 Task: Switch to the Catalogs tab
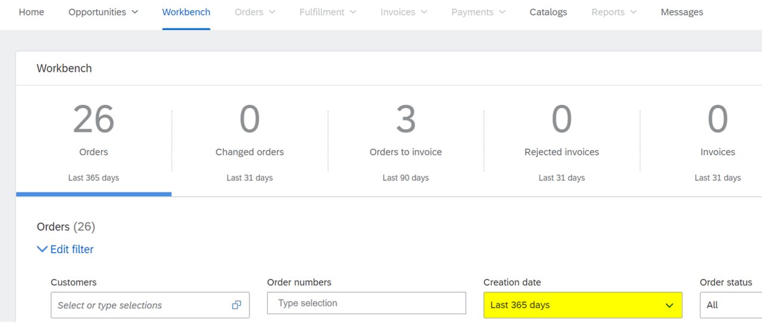point(548,12)
